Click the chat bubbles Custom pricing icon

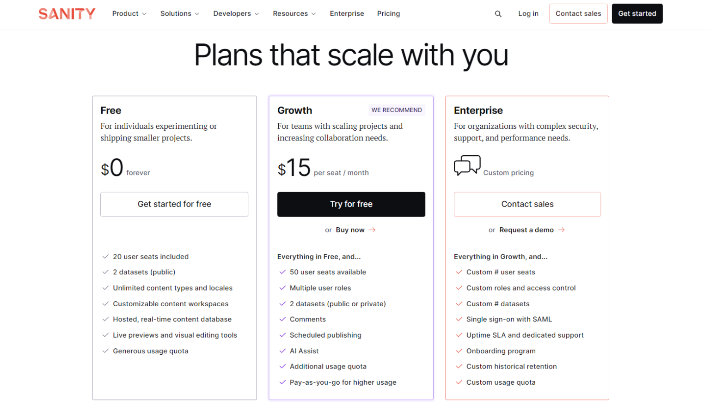point(467,165)
